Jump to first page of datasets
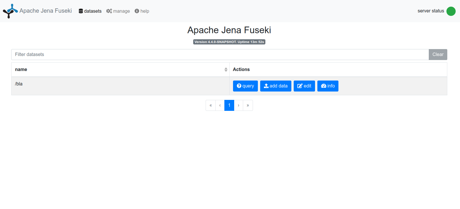The image size is (460, 209). (x=211, y=105)
